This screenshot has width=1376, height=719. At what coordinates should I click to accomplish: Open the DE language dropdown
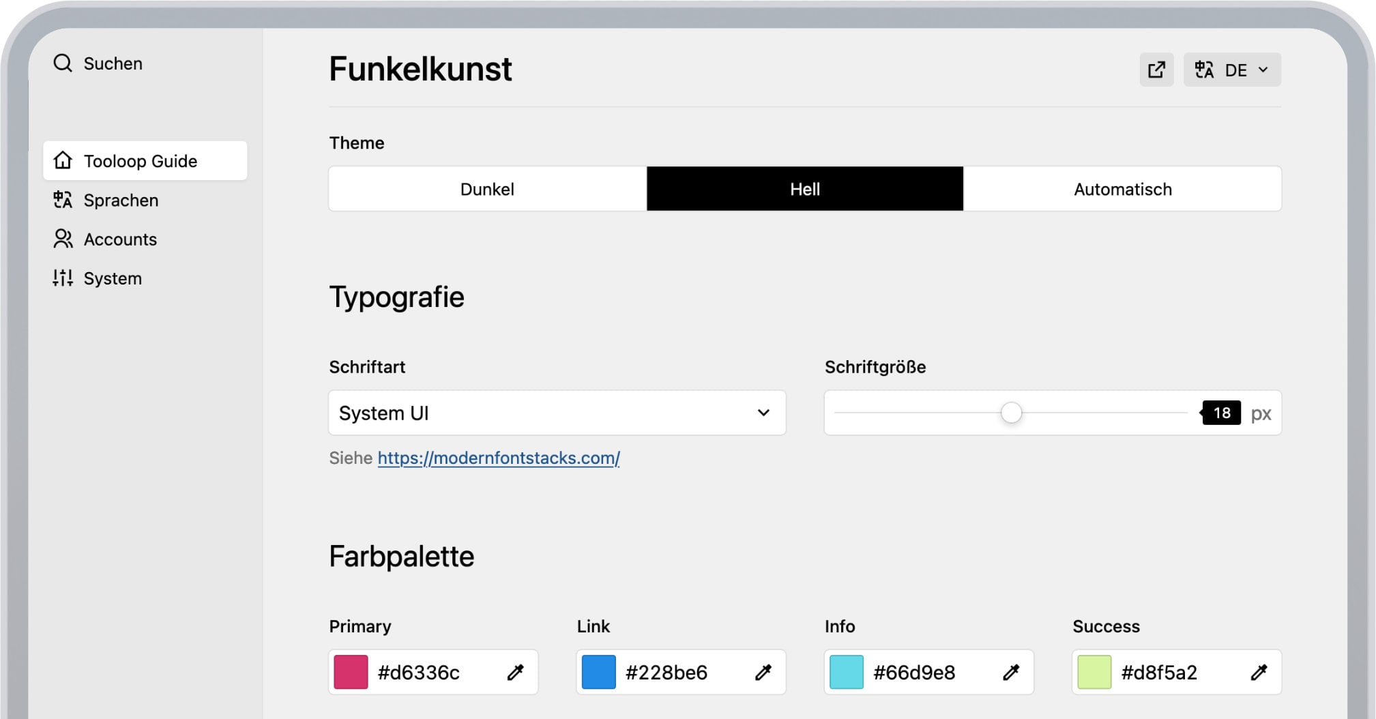pyautogui.click(x=1232, y=70)
